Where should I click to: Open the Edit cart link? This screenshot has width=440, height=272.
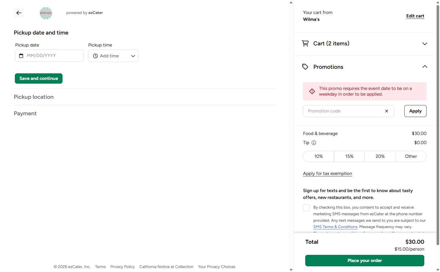(x=415, y=16)
